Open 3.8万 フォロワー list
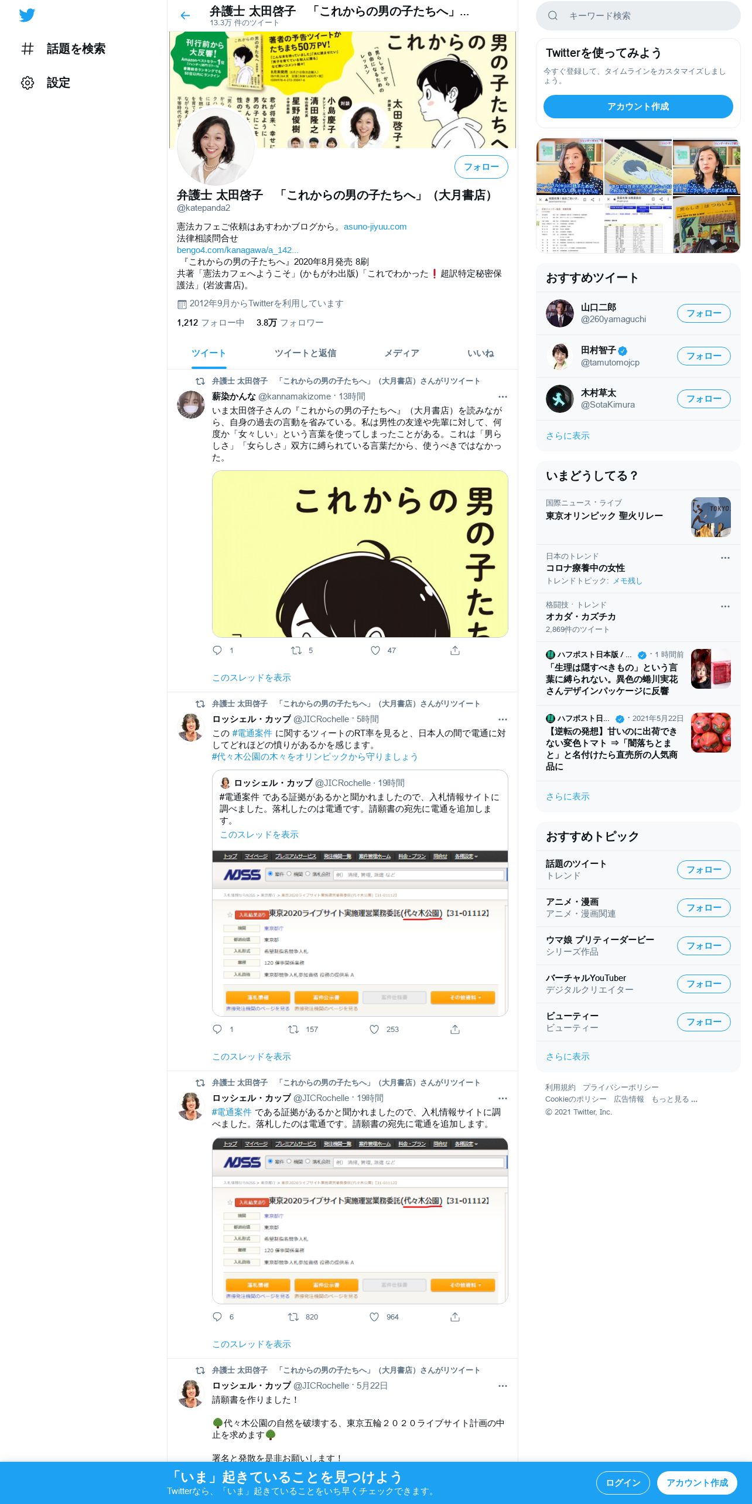This screenshot has height=1504, width=752. (x=290, y=323)
